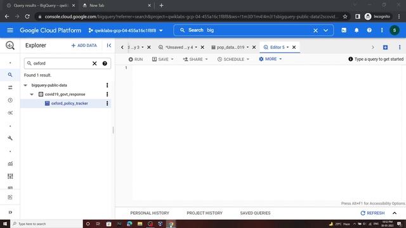Screen dimensions: 406x228
Task: Open the Google Cloud navigation menu
Action: point(10,30)
